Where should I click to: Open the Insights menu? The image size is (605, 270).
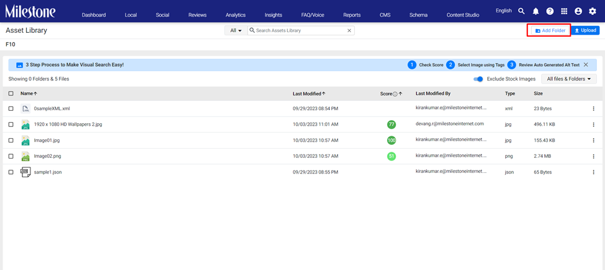coord(273,15)
